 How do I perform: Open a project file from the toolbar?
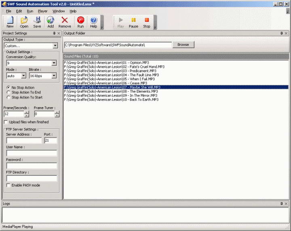[x=24, y=22]
